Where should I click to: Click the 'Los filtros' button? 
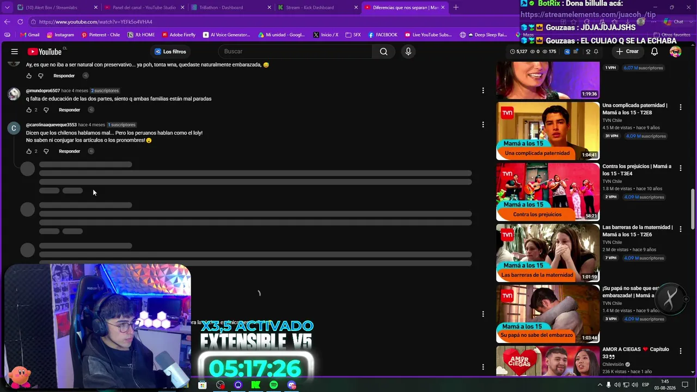tap(170, 52)
